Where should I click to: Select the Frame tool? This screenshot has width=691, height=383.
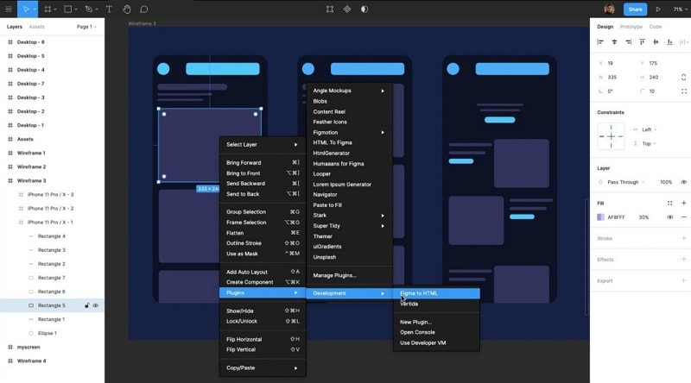(48, 9)
